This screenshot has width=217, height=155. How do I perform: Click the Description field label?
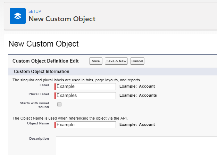point(39,139)
